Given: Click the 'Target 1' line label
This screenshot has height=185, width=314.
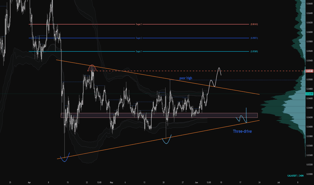Looking at the screenshot, I should click(139, 51).
